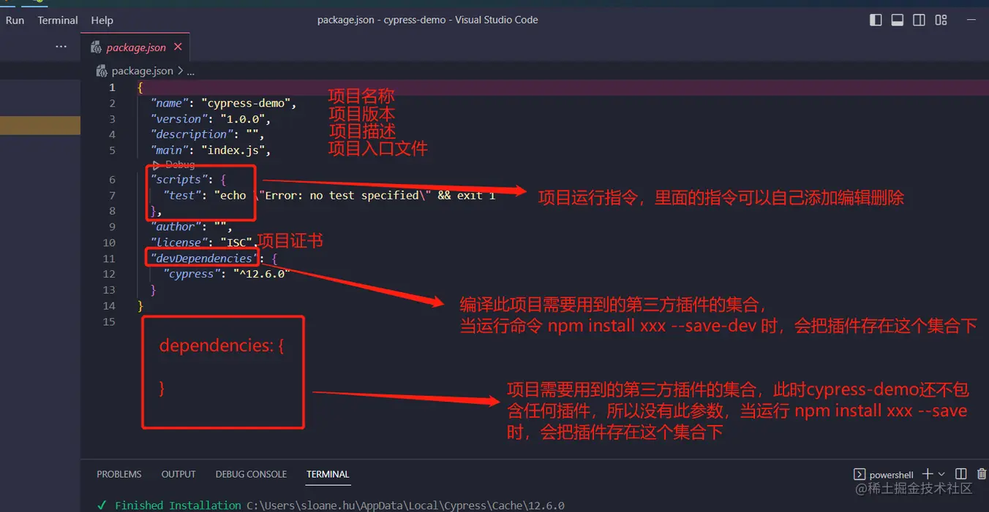Select the powershell terminal profile
The width and height of the screenshot is (989, 512).
pyautogui.click(x=884, y=474)
